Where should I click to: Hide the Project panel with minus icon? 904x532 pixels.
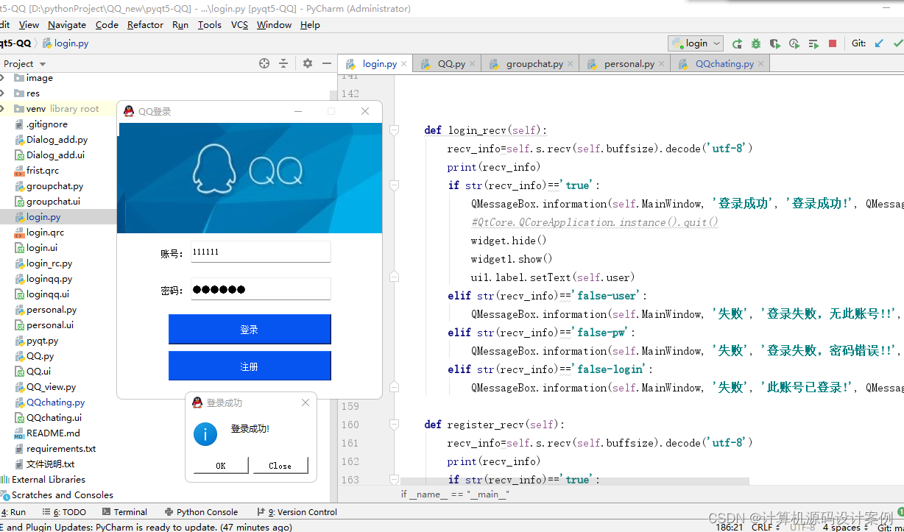(328, 63)
